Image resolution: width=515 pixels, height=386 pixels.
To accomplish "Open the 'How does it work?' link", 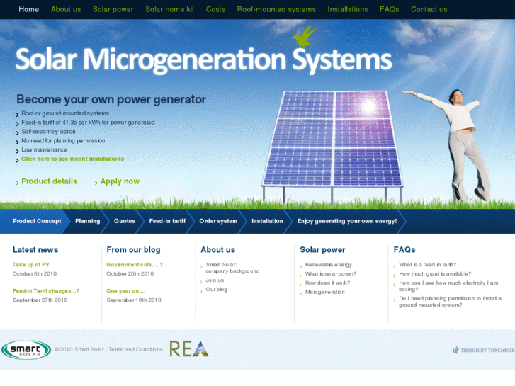I will [327, 283].
